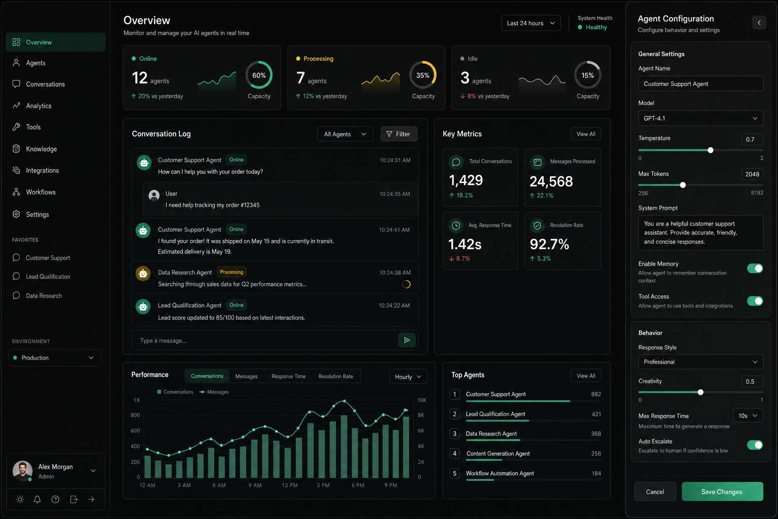Click the Type a message input box
Screen dimensions: 778x519
(264, 341)
